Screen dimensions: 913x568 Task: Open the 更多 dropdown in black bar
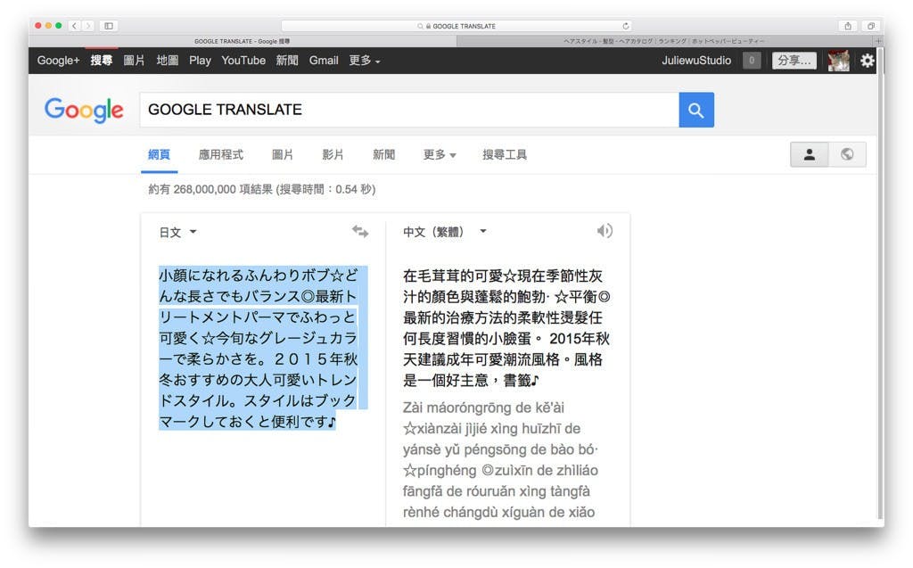(365, 61)
